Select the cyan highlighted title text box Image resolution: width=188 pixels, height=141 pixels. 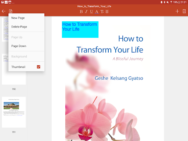[80, 29]
